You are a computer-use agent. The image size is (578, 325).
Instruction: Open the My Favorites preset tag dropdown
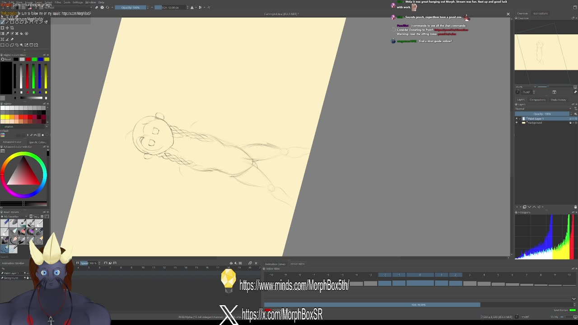[x=14, y=216]
